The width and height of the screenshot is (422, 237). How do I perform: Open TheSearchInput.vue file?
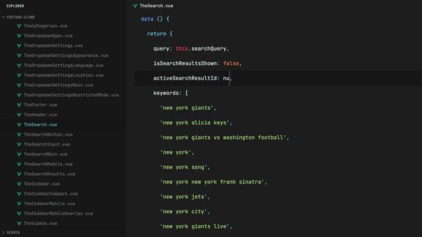click(x=47, y=145)
